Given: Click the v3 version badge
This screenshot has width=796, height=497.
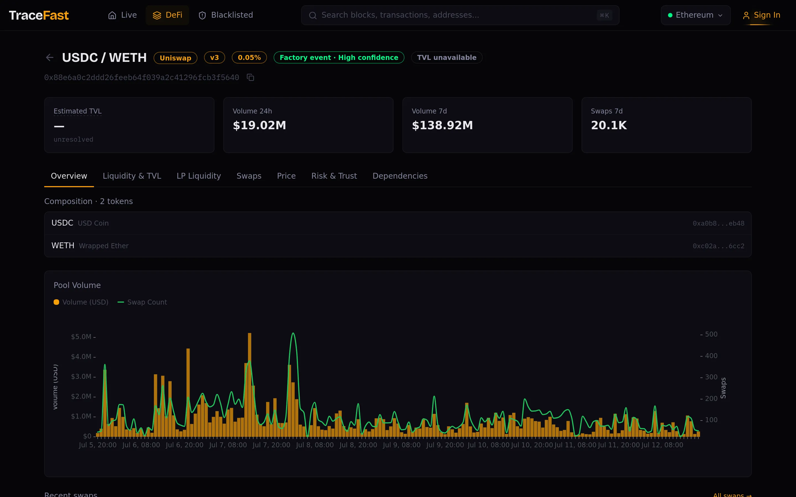Looking at the screenshot, I should [214, 57].
